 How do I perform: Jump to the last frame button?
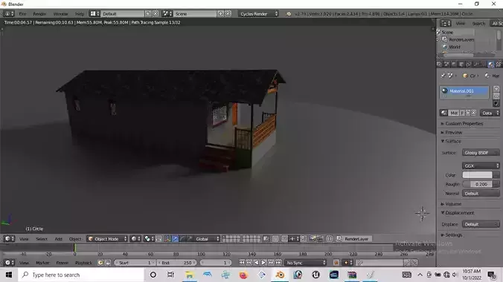coord(278,263)
